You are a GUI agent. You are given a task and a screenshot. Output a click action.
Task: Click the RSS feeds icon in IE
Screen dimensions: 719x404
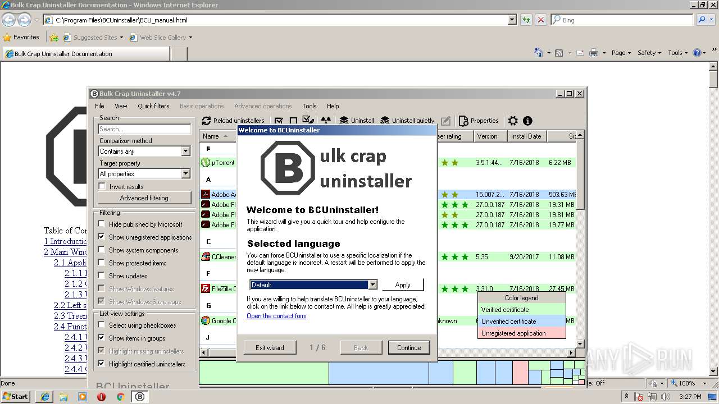559,53
